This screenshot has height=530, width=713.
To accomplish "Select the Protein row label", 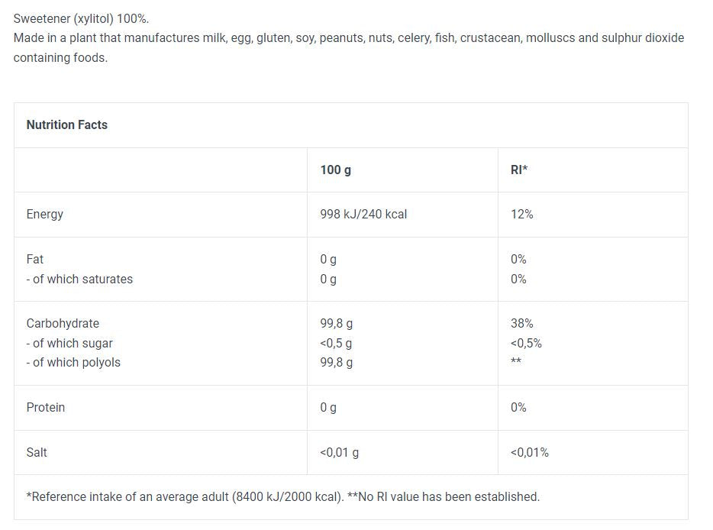I will tap(46, 407).
